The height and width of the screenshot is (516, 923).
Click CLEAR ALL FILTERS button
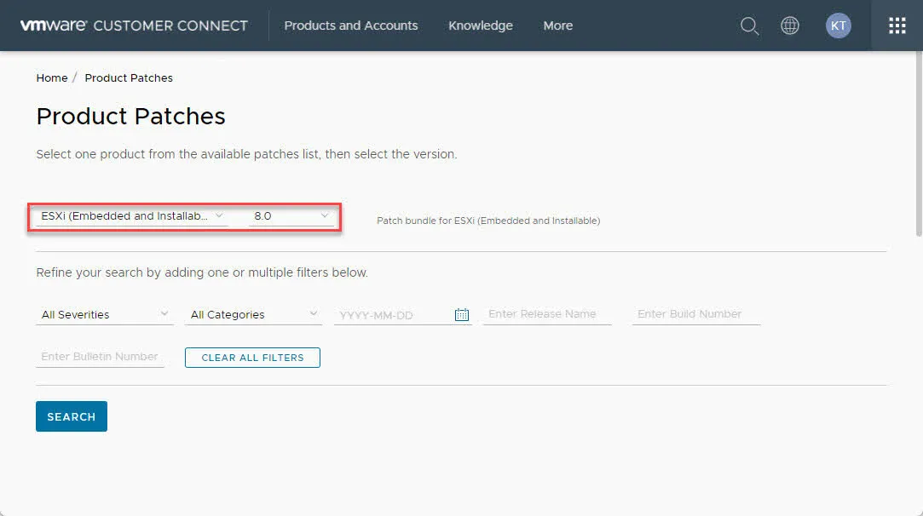click(252, 358)
